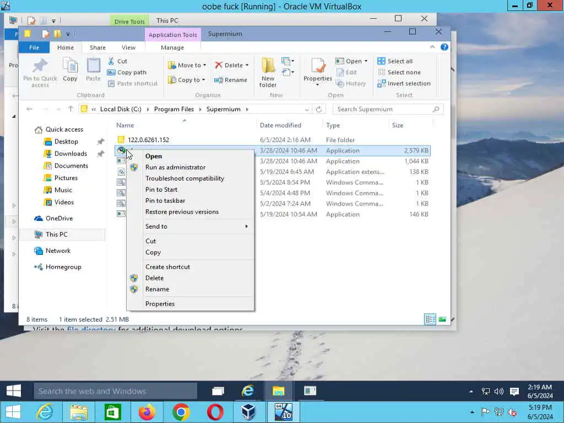
Task: Click Paste shortcut in ribbon
Action: click(132, 84)
